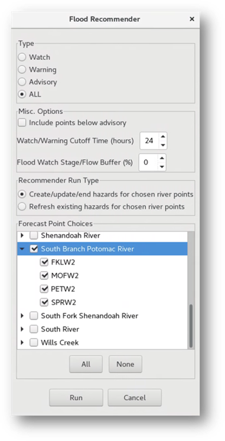This screenshot has height=441, width=225.
Task: Select the Warning type radio button
Action: [x=22, y=70]
